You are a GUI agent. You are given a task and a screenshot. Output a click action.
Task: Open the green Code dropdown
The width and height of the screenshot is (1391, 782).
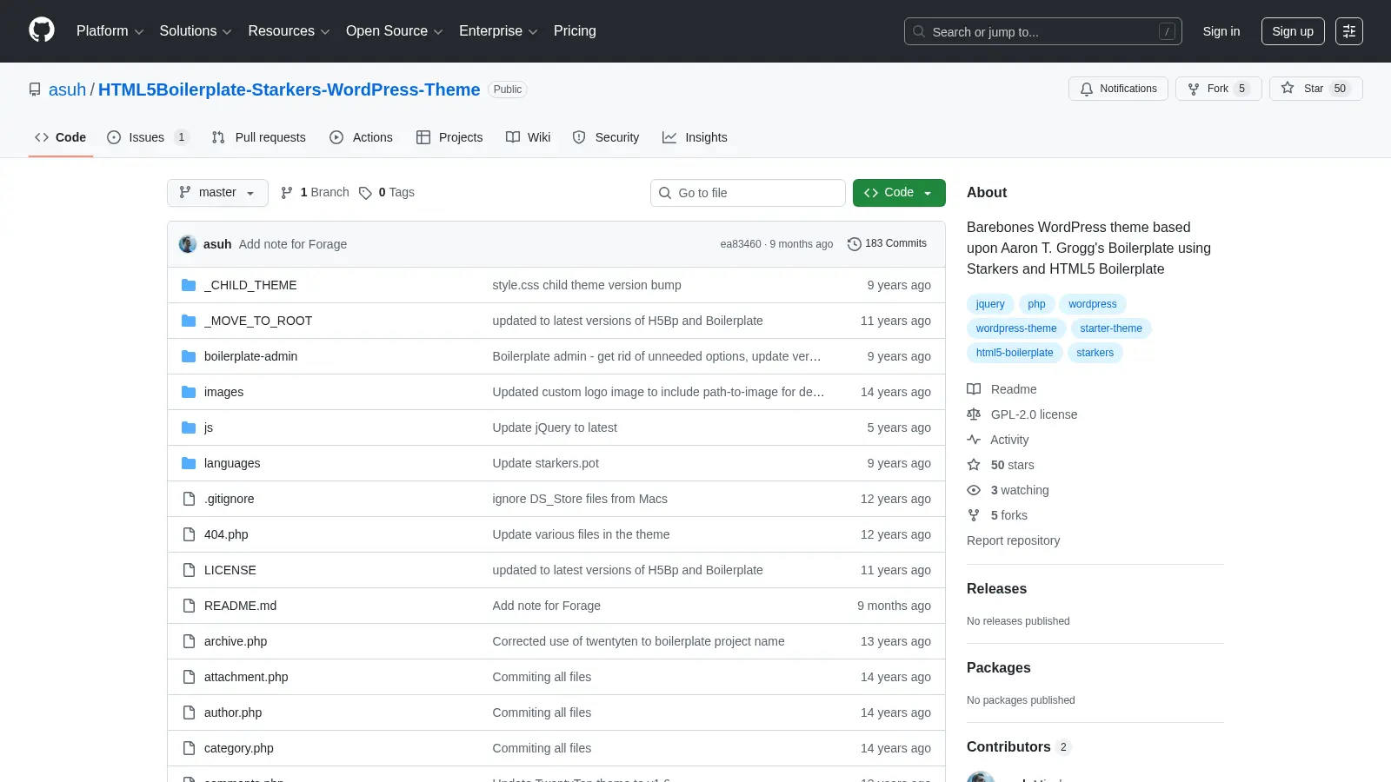pos(899,193)
